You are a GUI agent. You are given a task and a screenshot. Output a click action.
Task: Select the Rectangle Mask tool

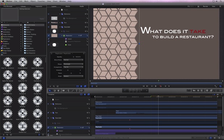(x=81, y=90)
